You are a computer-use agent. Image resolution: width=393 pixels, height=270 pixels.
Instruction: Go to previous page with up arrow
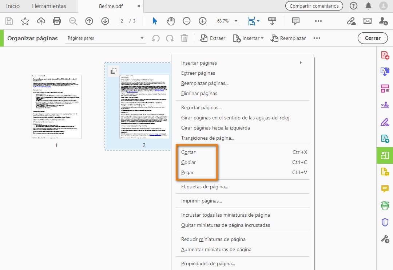pyautogui.click(x=89, y=21)
